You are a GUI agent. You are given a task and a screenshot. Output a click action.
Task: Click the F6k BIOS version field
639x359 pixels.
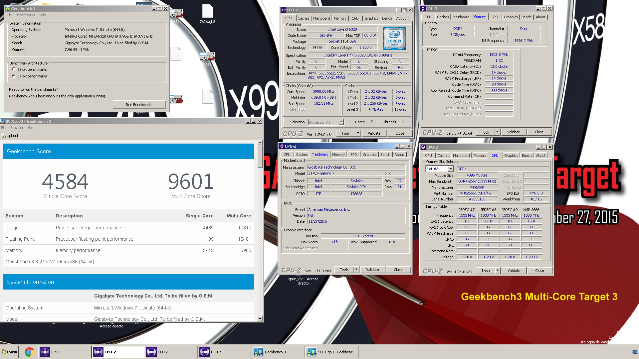pyautogui.click(x=356, y=216)
